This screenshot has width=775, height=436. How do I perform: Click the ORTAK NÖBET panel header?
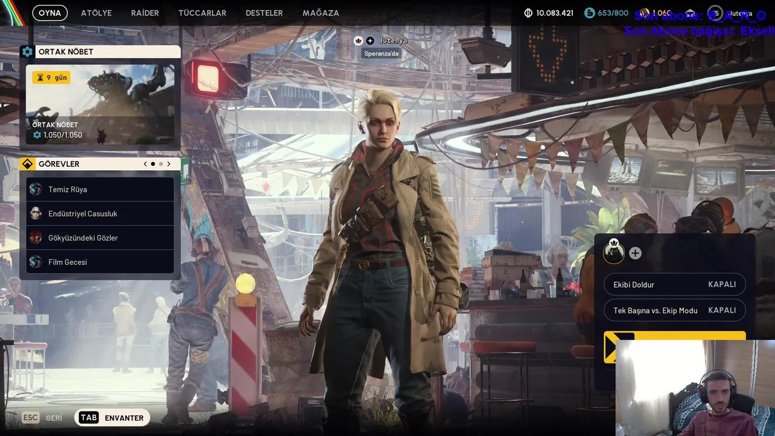point(100,52)
